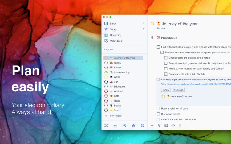This screenshot has height=144, width=231.
Task: Select Journey of the year in sidebar
Action: tap(123, 58)
